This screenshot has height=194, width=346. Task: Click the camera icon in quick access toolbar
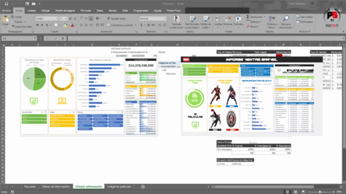click(x=34, y=4)
